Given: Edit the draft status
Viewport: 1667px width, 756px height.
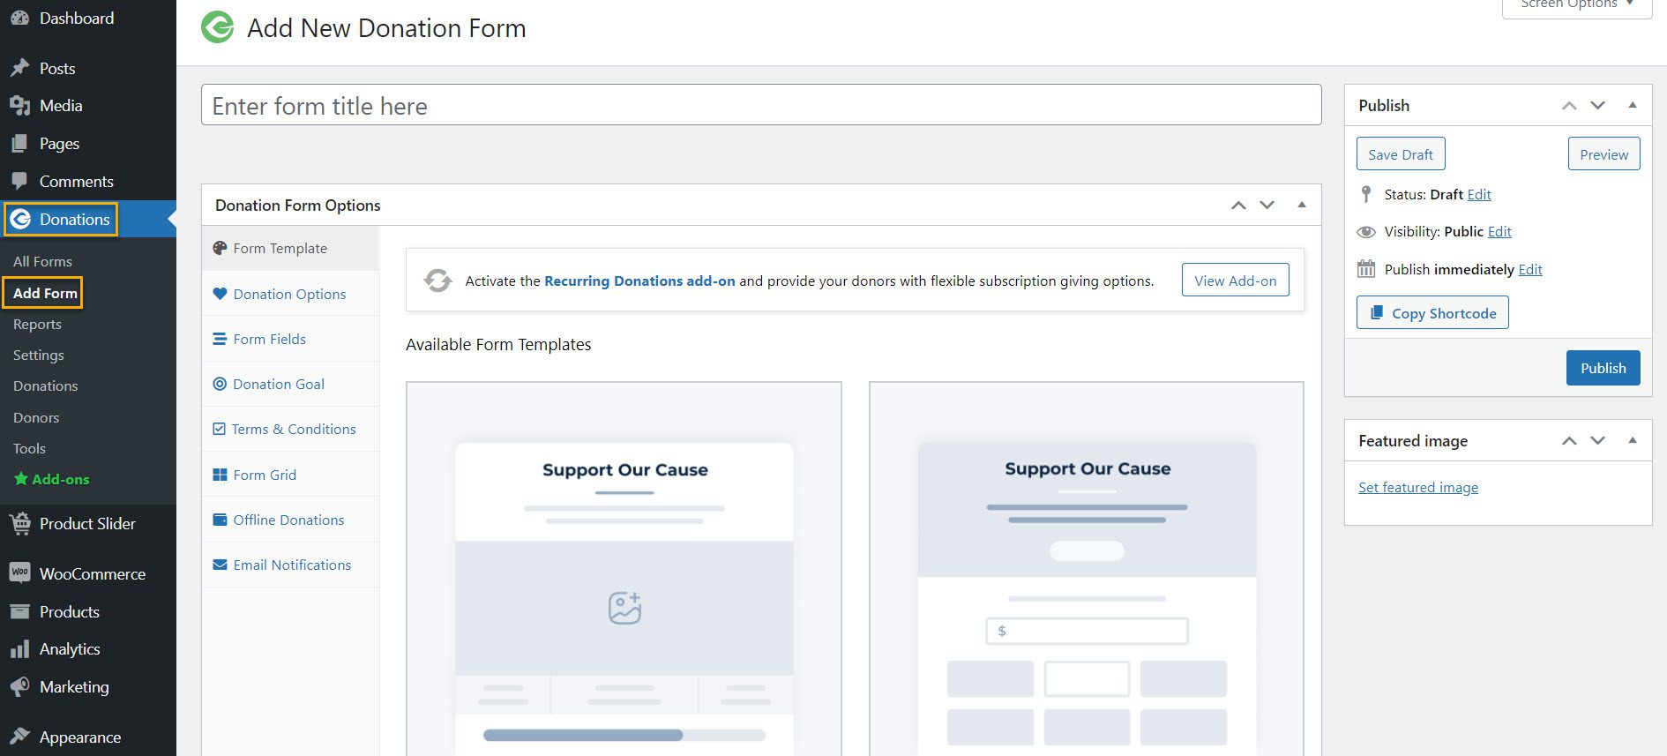Looking at the screenshot, I should click(x=1479, y=194).
